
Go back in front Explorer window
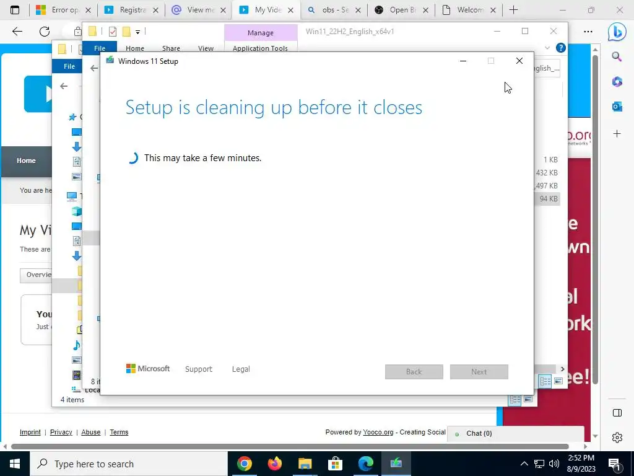point(94,68)
